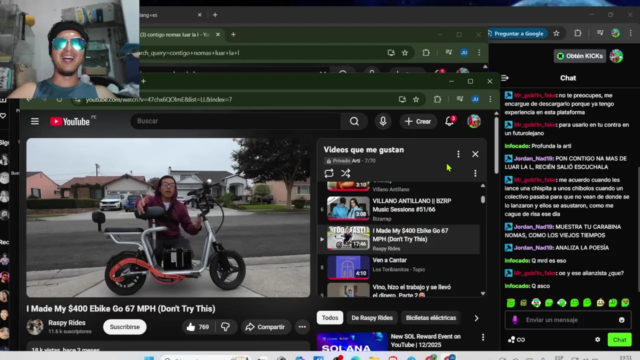The height and width of the screenshot is (360, 640).
Task: Open YouTube notifications bell
Action: pos(449,121)
